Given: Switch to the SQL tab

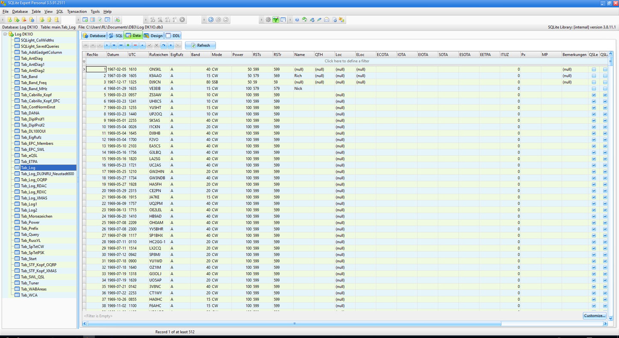Looking at the screenshot, I should tap(116, 36).
